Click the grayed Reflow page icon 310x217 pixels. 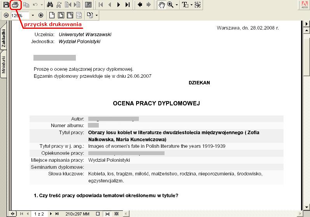coord(79,15)
